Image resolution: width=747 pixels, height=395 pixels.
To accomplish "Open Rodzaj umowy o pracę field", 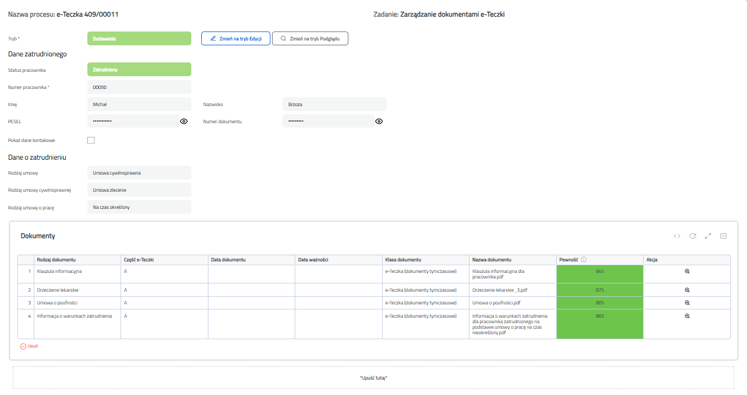I will [x=139, y=207].
